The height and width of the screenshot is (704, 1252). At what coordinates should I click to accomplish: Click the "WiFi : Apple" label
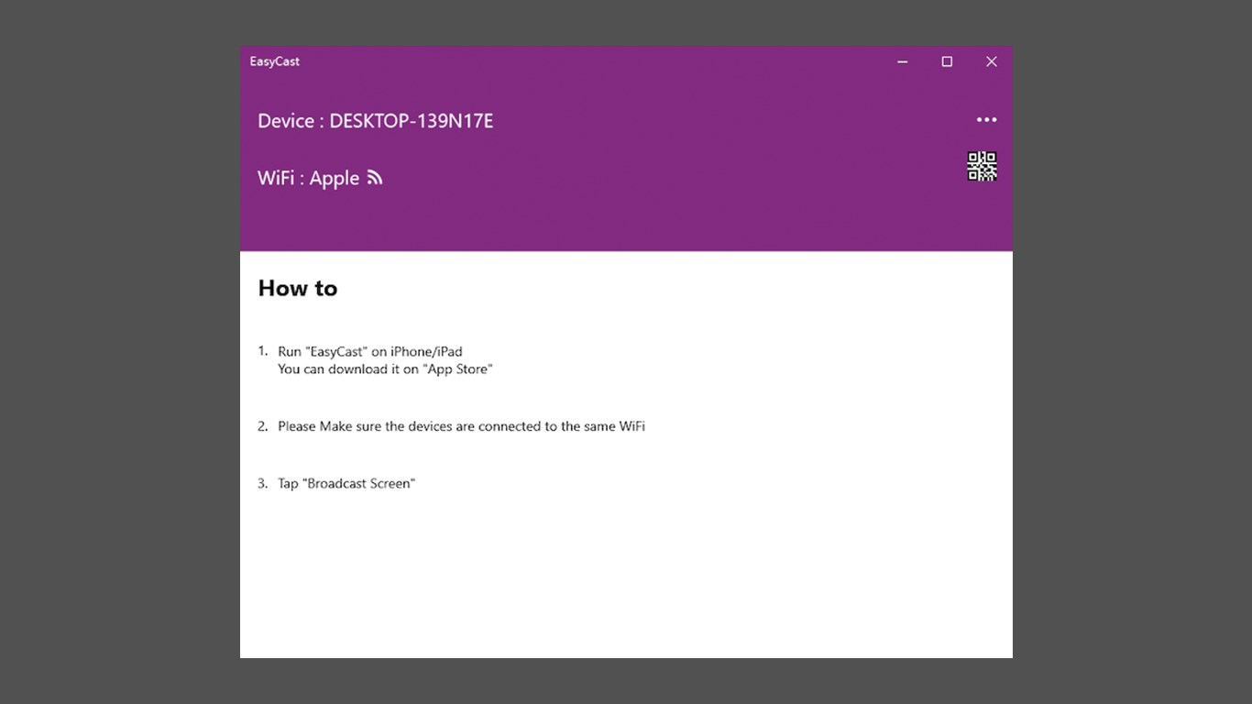coord(308,178)
